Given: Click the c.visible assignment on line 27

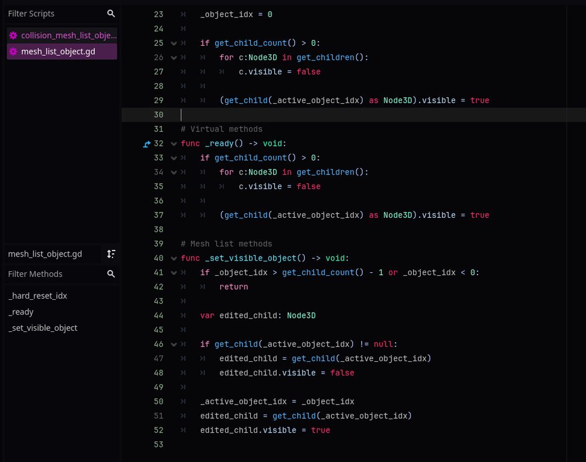Looking at the screenshot, I should point(280,71).
